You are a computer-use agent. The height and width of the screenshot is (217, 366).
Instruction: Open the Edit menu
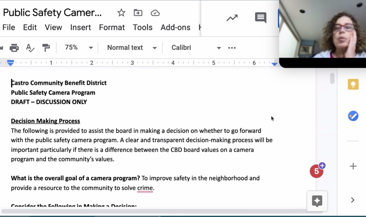click(x=30, y=28)
